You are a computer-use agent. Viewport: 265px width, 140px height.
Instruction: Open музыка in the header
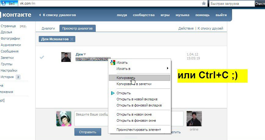coord(182,15)
